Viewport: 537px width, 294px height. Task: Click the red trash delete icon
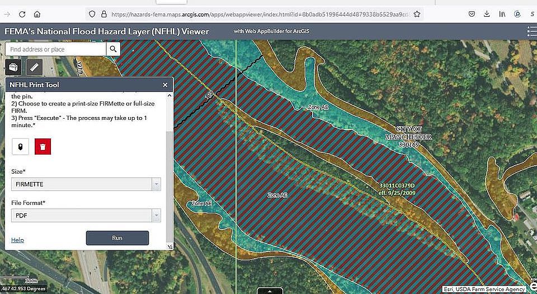coord(43,147)
